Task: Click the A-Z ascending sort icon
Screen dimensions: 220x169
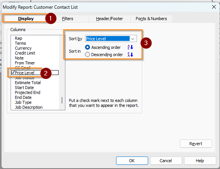Action: coord(130,47)
